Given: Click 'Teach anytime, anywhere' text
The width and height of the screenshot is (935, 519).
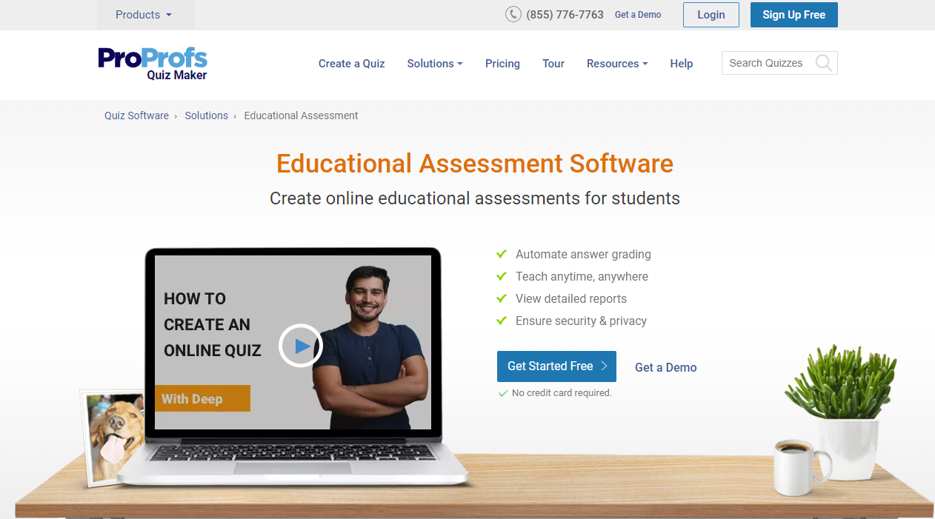Looking at the screenshot, I should tap(582, 276).
